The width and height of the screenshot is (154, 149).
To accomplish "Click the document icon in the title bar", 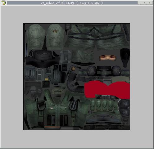I will 4,3.
